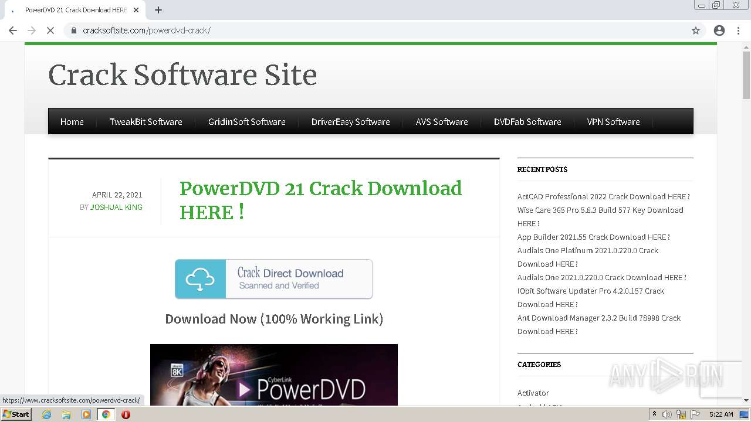Go forward with browser forward arrow

(32, 30)
